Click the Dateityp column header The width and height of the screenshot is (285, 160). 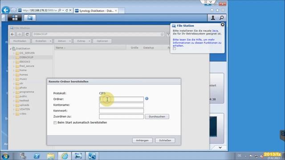click(x=148, y=48)
